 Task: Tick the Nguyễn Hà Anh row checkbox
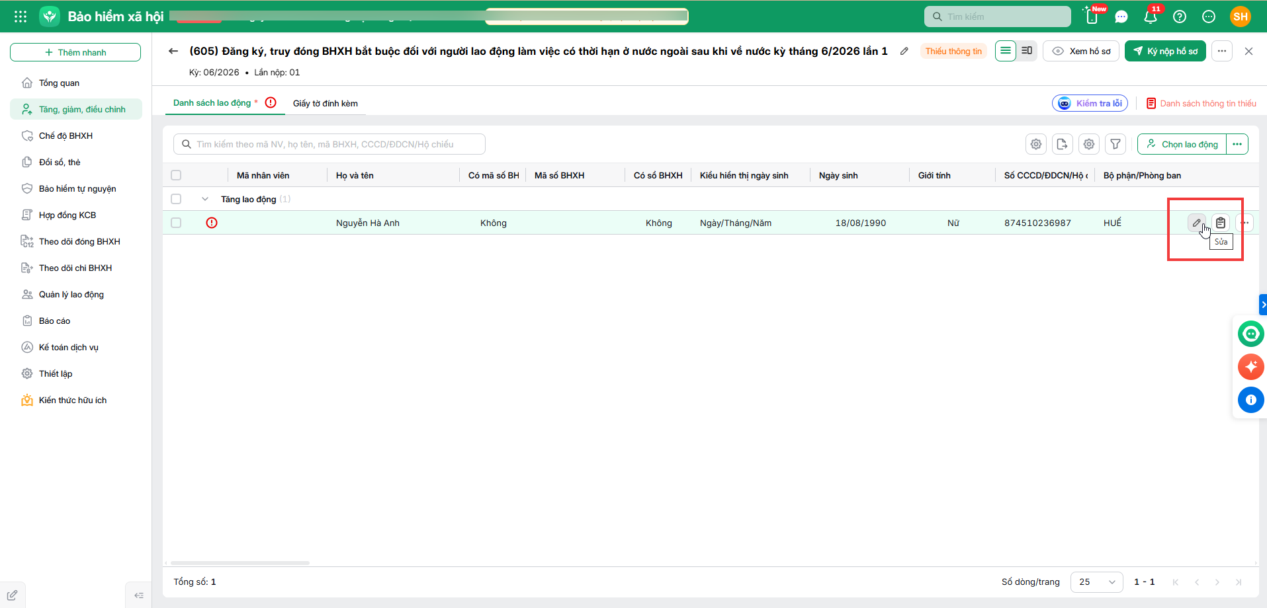(x=176, y=223)
